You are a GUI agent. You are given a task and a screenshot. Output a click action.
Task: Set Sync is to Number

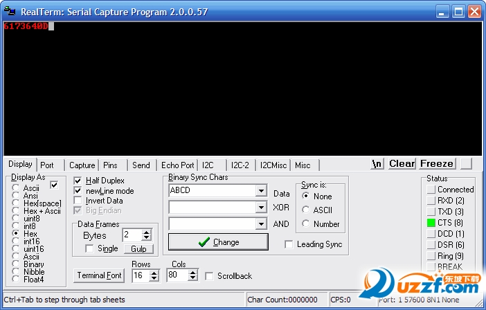tap(305, 224)
